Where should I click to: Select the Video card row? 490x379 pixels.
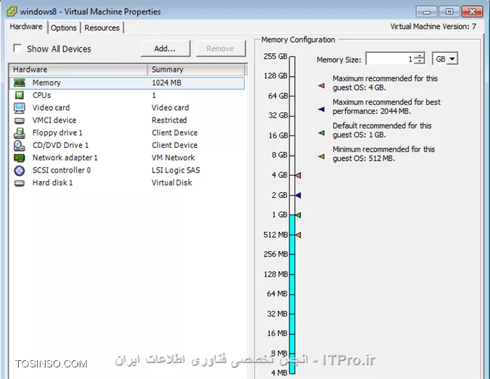coord(127,108)
